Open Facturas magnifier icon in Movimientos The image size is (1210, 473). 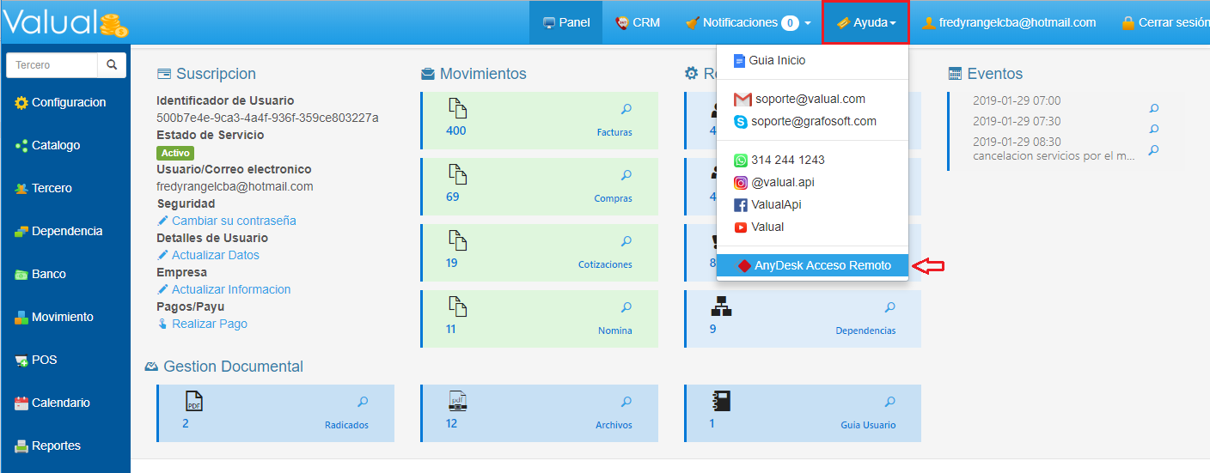pos(626,109)
